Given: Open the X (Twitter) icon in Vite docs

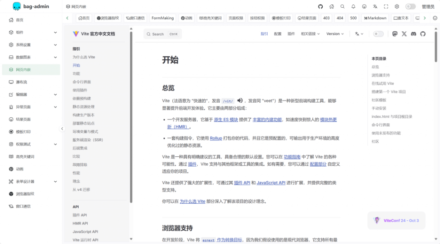Looking at the screenshot, I should pyautogui.click(x=404, y=34).
